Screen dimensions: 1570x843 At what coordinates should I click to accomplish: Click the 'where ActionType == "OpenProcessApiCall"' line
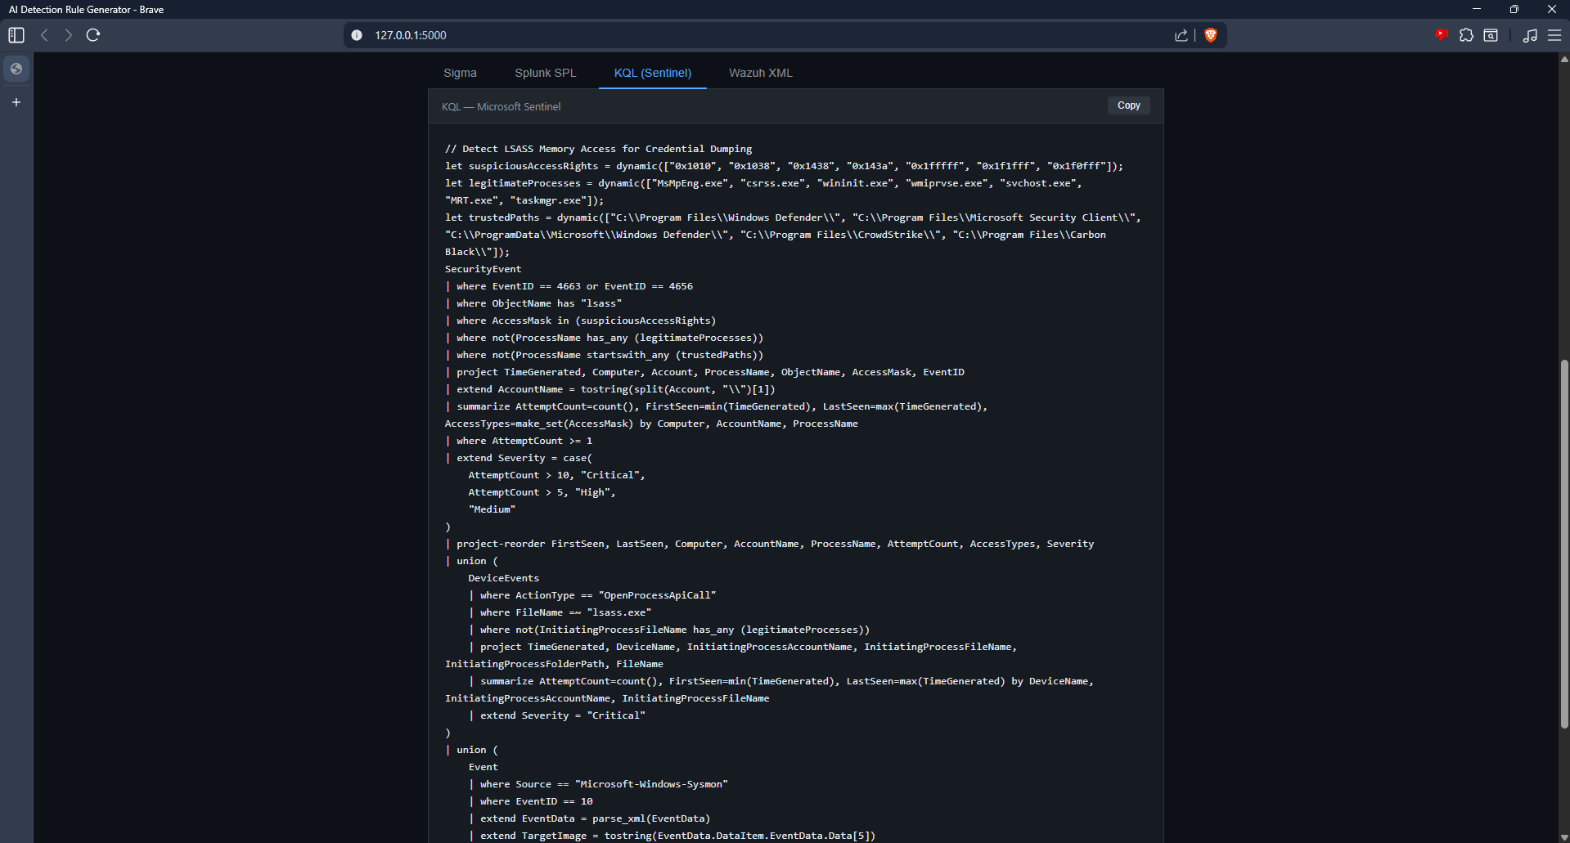pyautogui.click(x=592, y=595)
